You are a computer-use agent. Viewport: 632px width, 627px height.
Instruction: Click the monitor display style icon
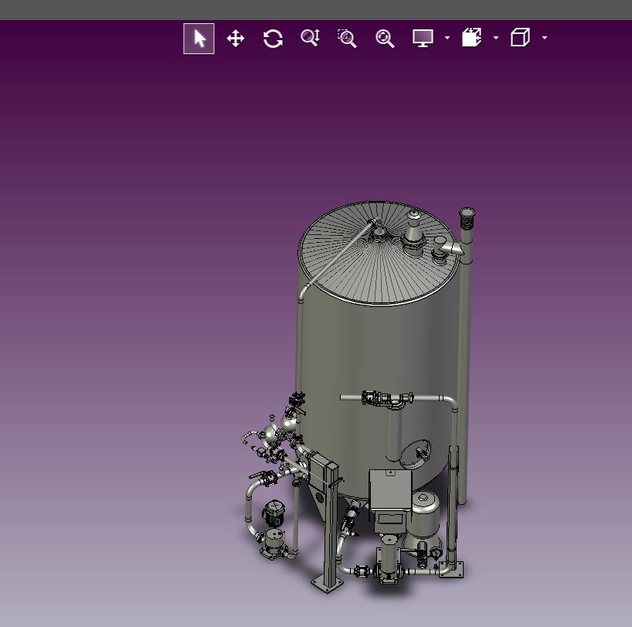pos(423,38)
